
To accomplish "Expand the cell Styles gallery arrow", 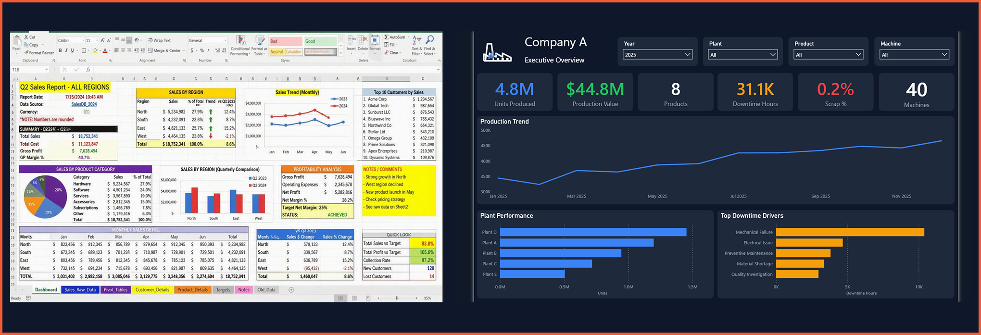I will click(340, 53).
